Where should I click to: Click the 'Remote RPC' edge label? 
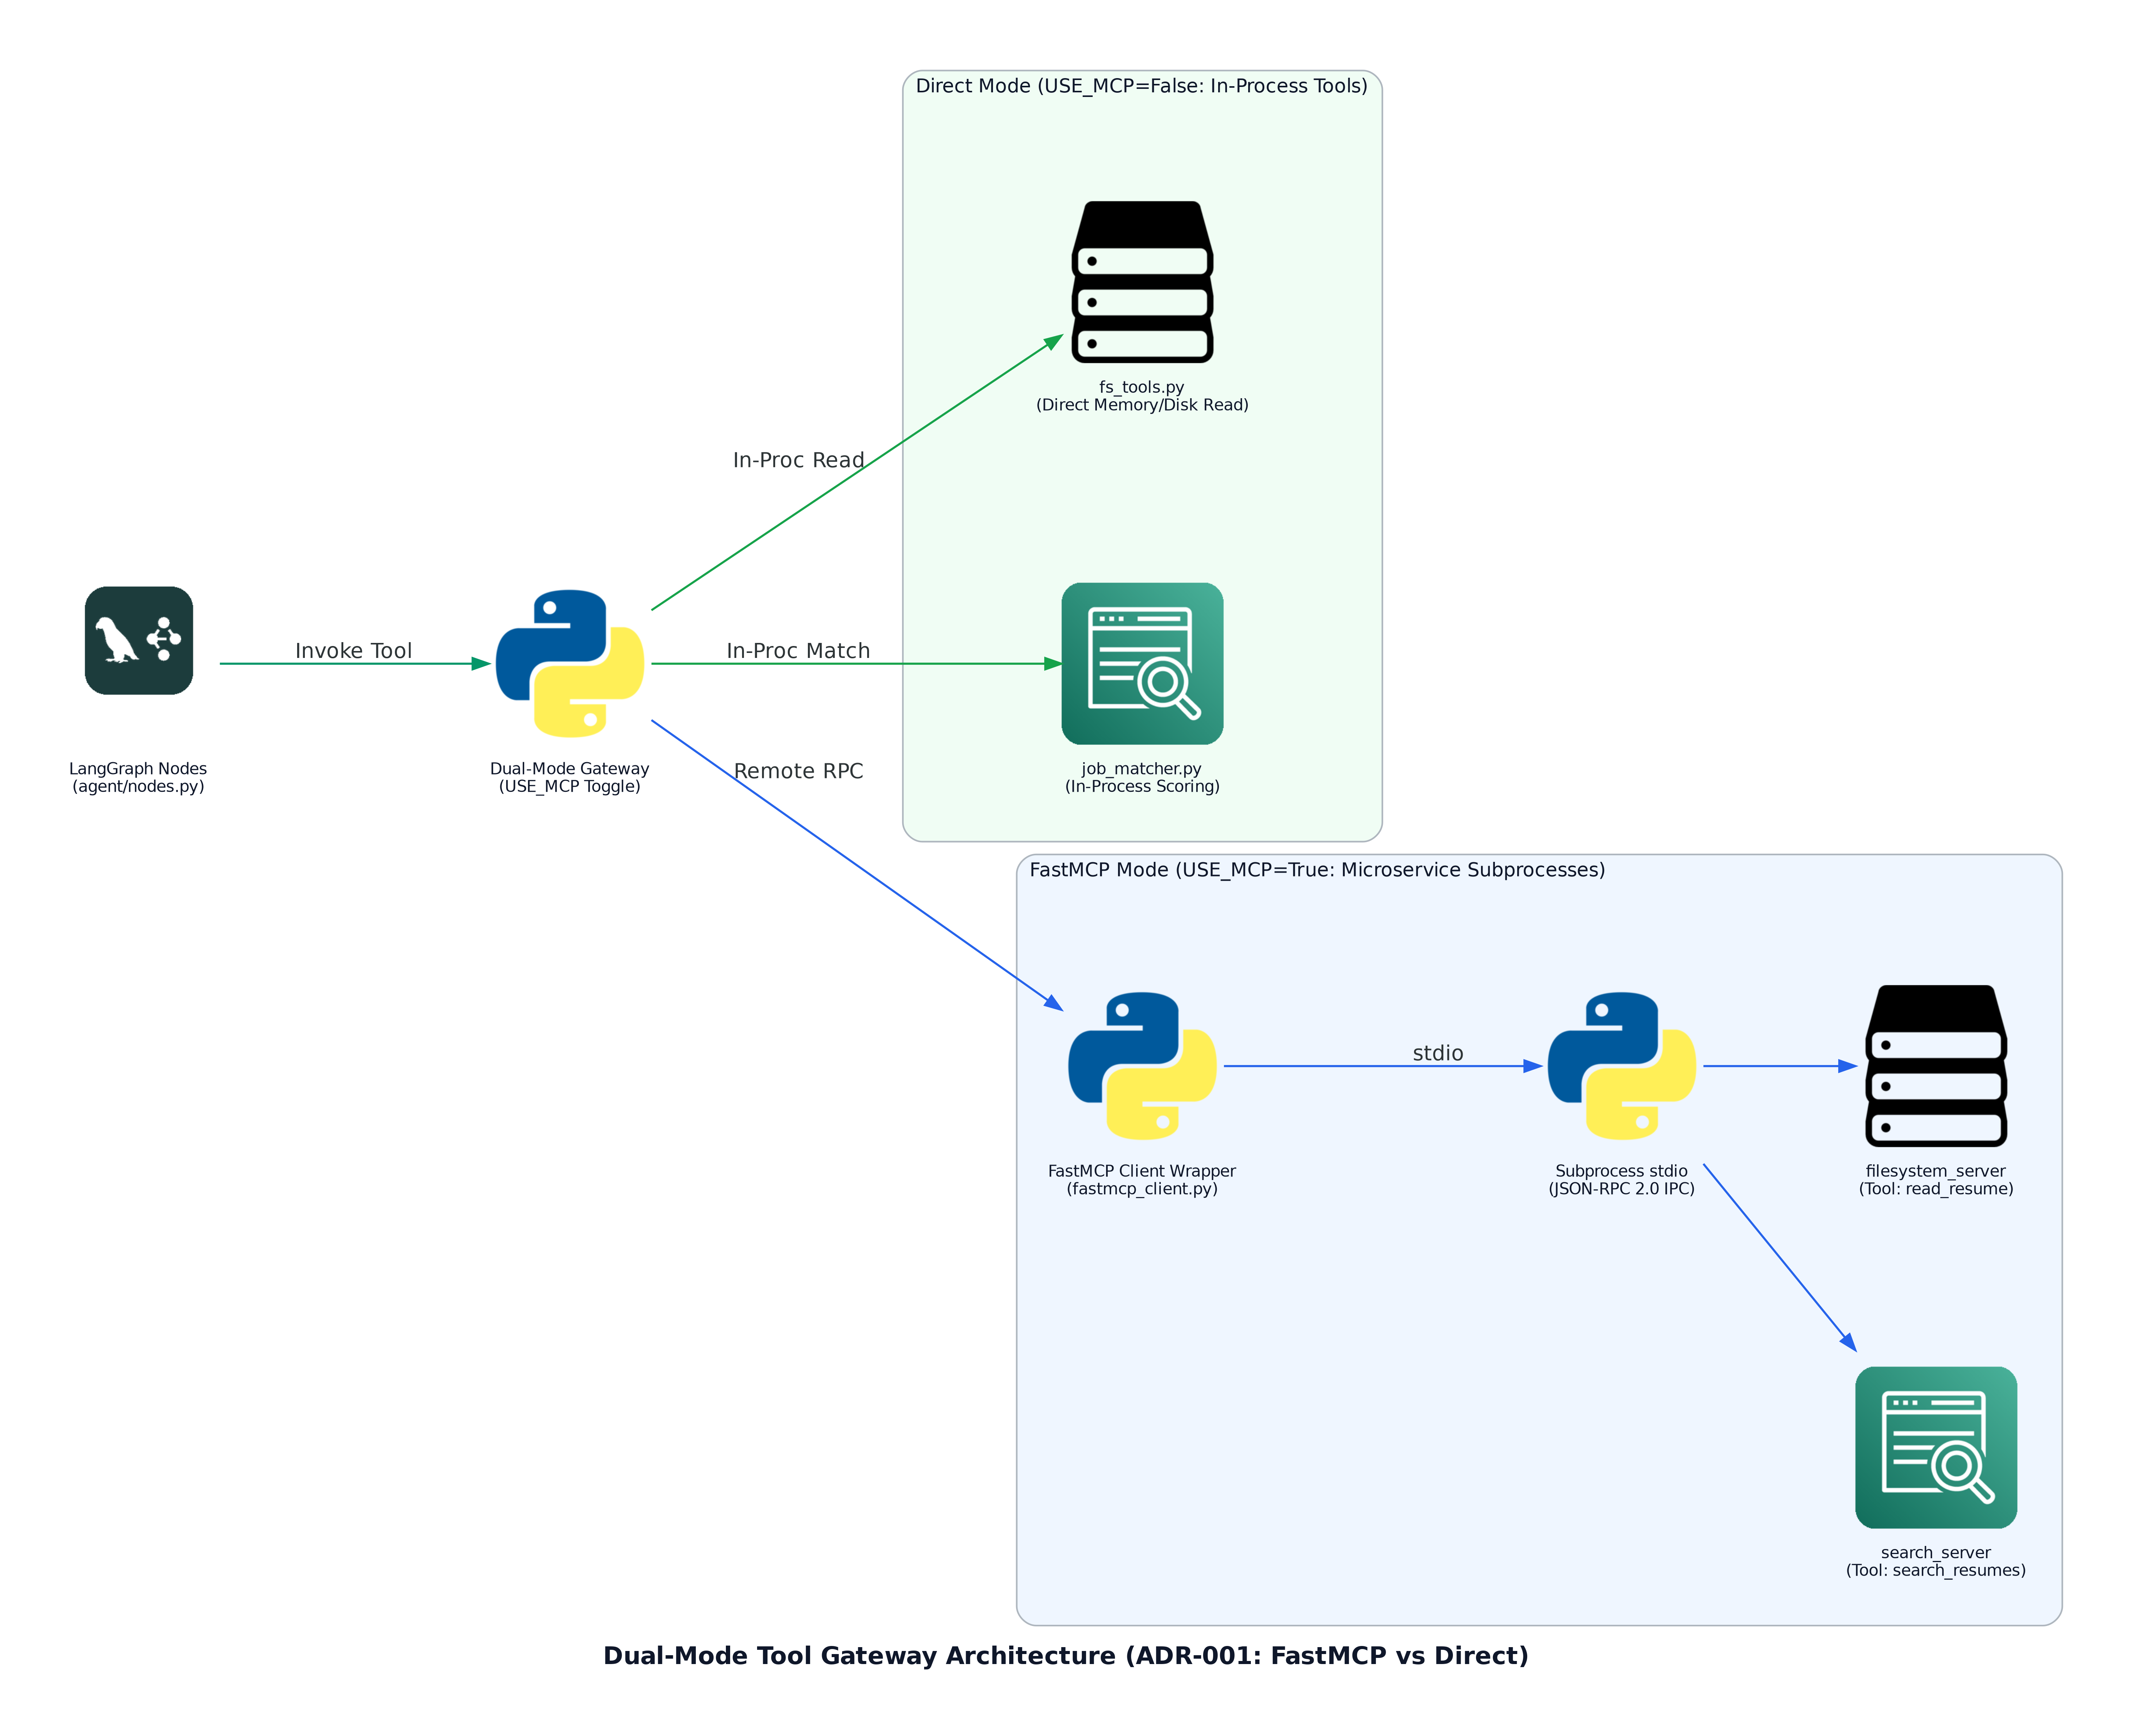798,771
